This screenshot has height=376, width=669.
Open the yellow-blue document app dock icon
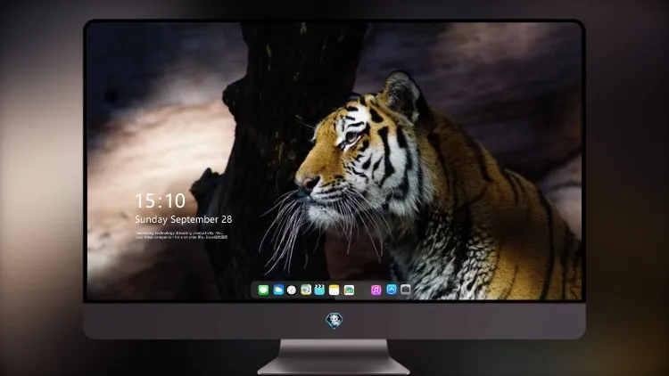pyautogui.click(x=306, y=290)
